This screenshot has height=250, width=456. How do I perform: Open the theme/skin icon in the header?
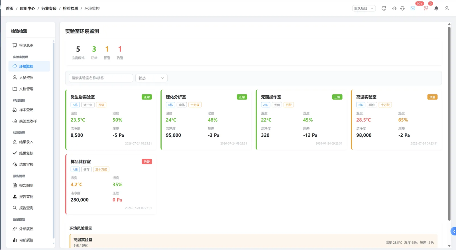click(x=384, y=9)
